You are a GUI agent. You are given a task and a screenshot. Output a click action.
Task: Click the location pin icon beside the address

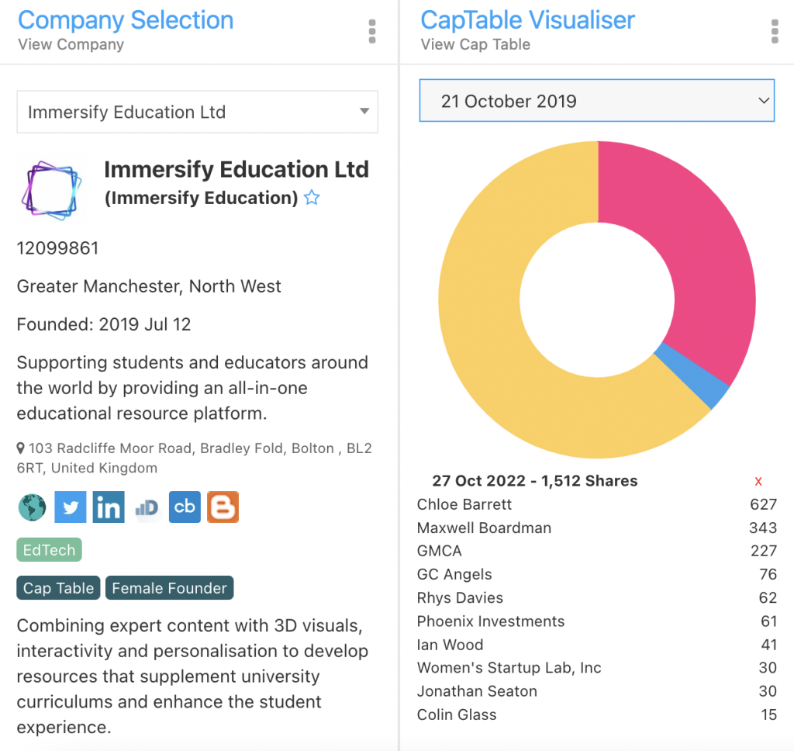tap(21, 448)
